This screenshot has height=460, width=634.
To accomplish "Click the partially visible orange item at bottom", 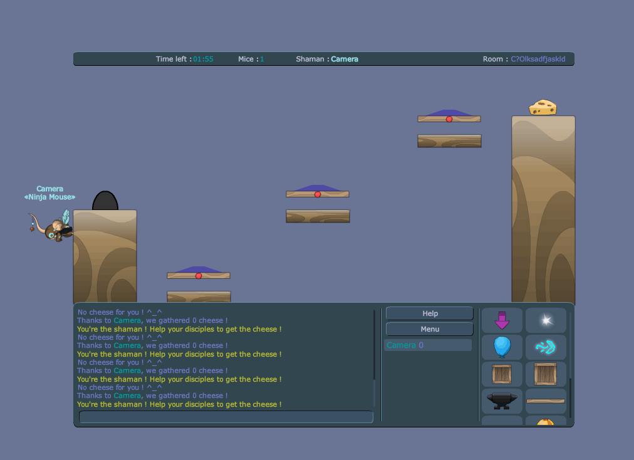I will coord(546,421).
